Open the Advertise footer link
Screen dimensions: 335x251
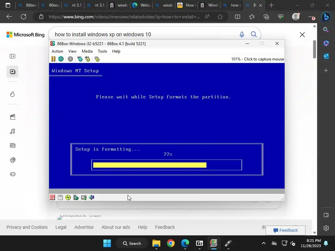84,227
